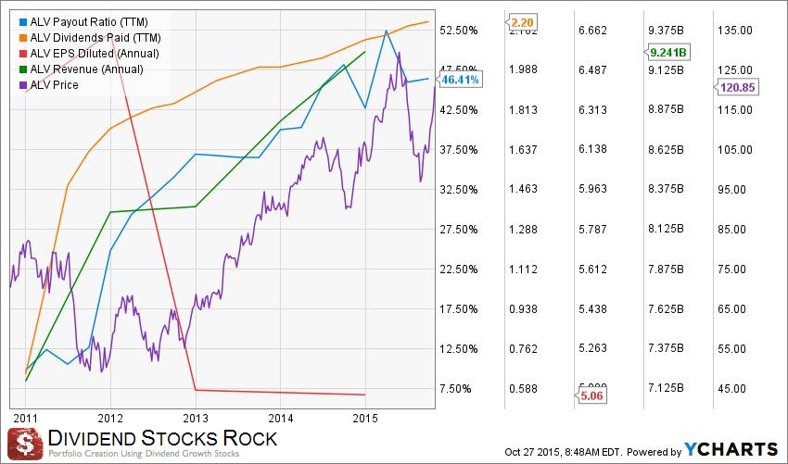The height and width of the screenshot is (464, 788).
Task: Click the purple ALV Price legend square
Action: coord(23,85)
